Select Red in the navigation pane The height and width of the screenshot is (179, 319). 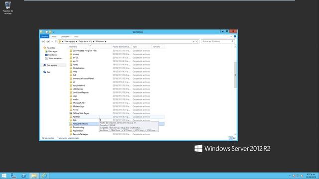(48, 72)
